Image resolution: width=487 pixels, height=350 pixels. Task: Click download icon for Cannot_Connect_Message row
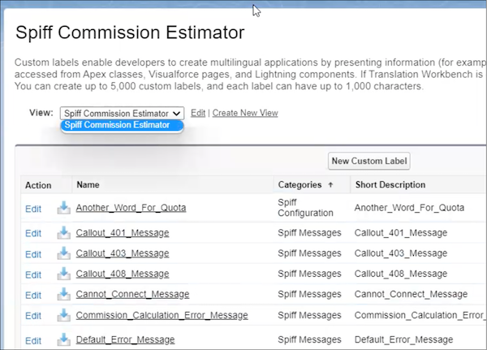pos(63,294)
